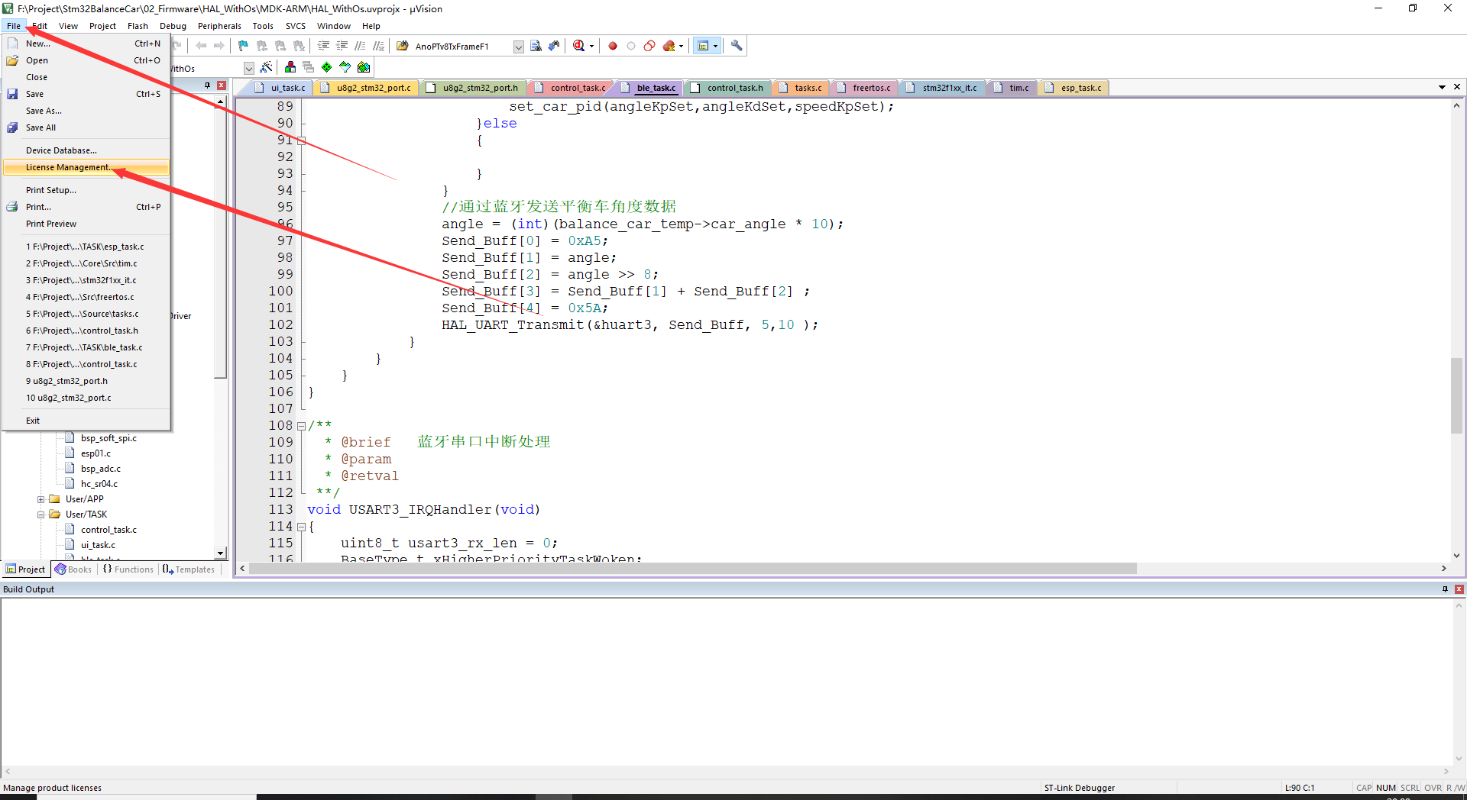Kill All Breakpoints icon
1467x800 pixels.
click(669, 46)
